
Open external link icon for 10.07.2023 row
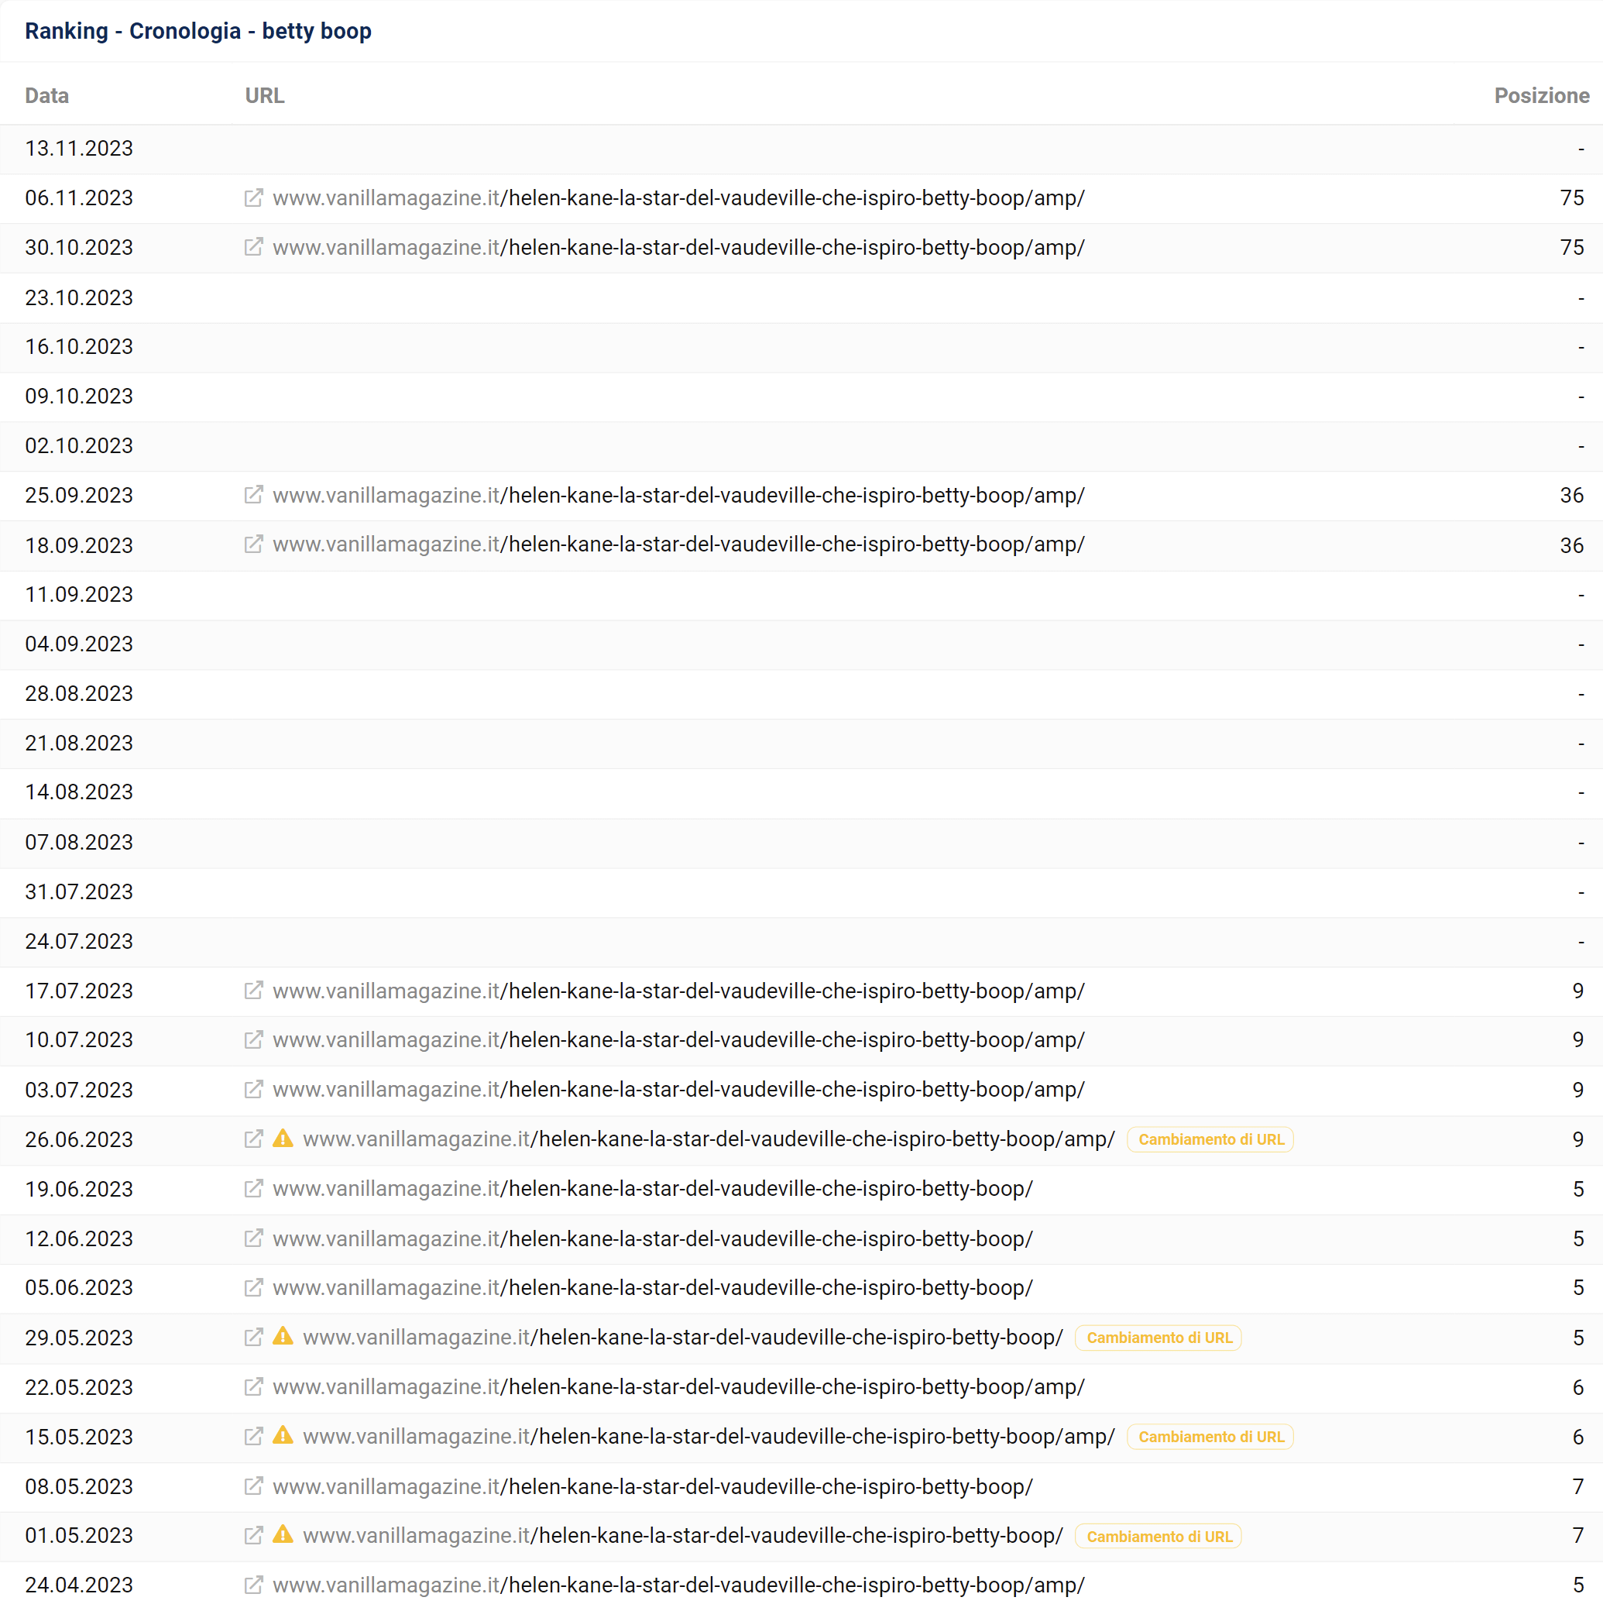pos(253,1040)
